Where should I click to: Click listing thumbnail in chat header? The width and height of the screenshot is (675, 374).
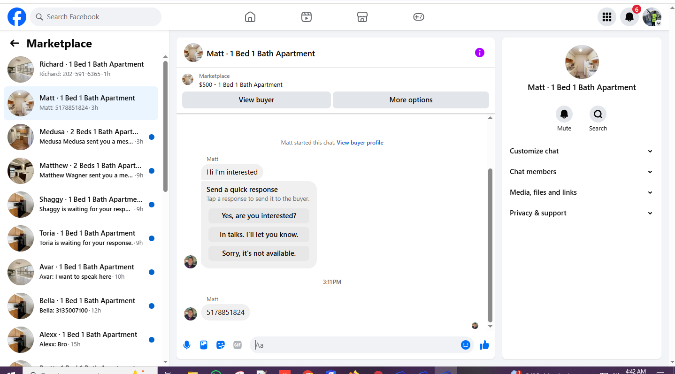[x=193, y=53]
